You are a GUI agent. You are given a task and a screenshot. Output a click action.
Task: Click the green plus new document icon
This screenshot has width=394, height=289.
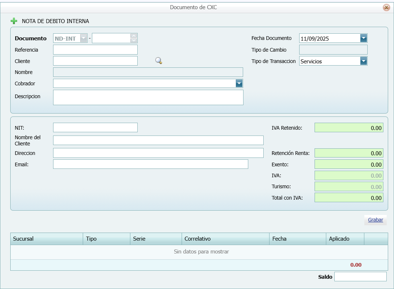coord(14,21)
